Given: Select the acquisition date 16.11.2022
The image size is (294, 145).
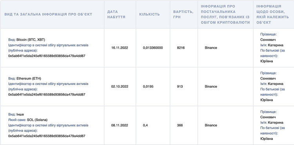Looking at the screenshot, I should click(x=120, y=48).
